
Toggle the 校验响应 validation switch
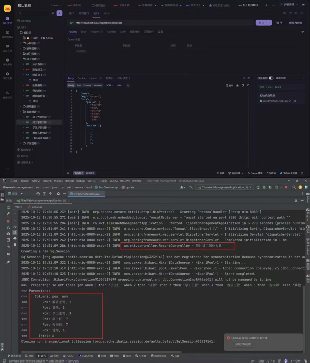pos(271,78)
